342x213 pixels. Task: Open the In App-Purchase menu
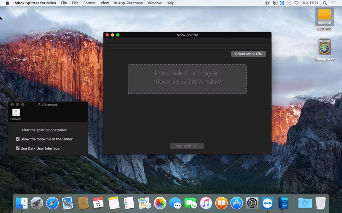[x=128, y=3]
